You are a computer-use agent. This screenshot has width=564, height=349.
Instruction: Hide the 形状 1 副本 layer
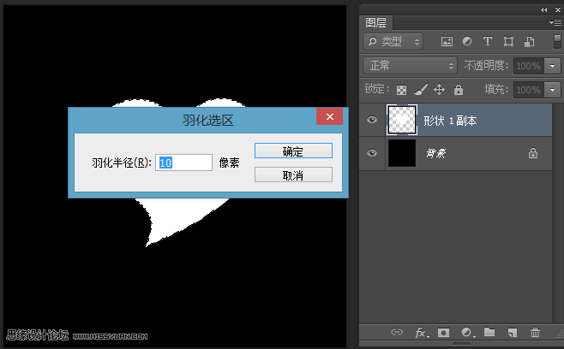coord(372,120)
